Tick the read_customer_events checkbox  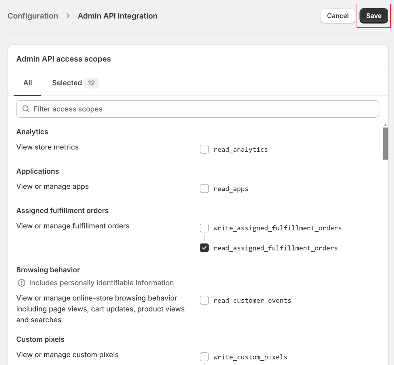204,300
